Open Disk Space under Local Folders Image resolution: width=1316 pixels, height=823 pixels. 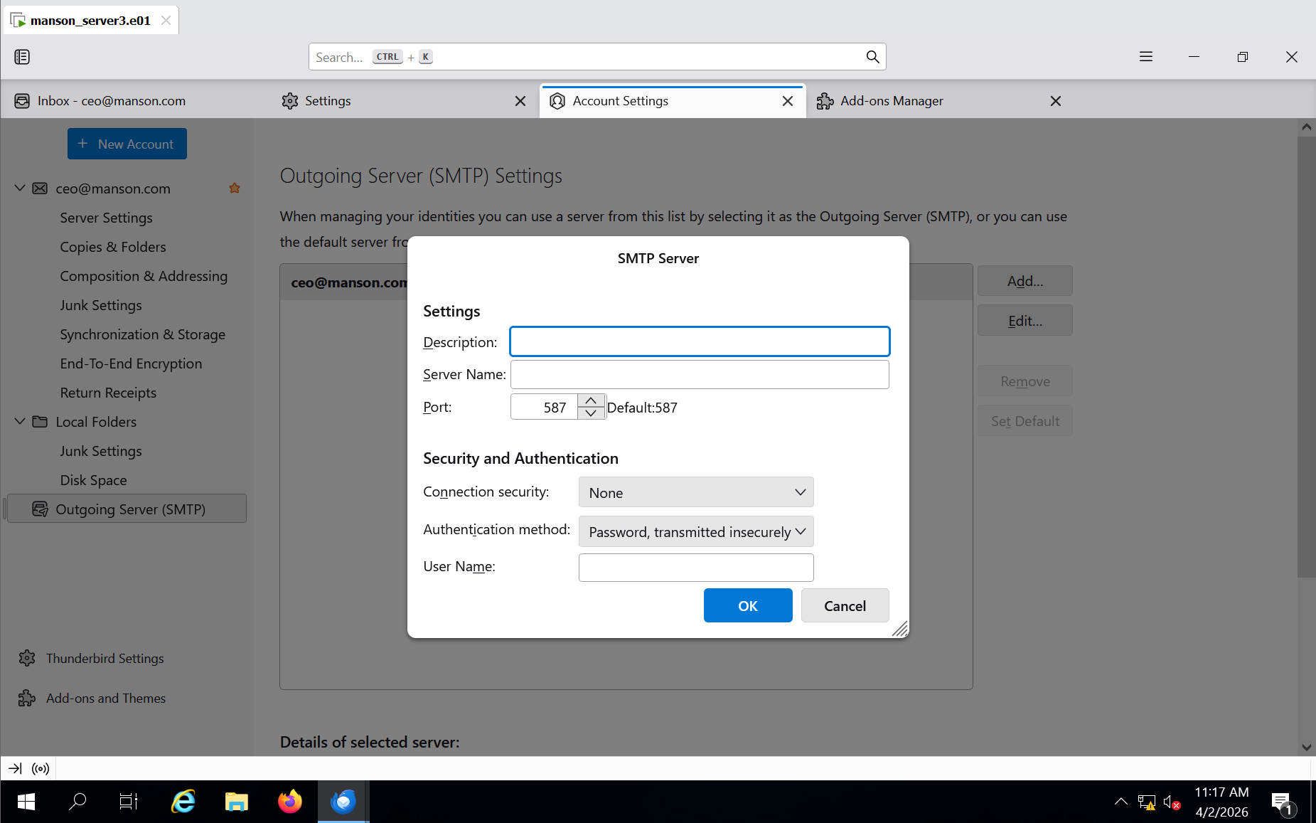93,480
